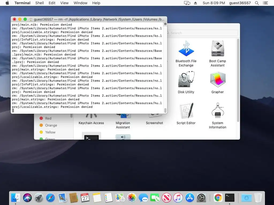Viewport: 274px width, 205px height.
Task: Launch Siri from the Dock
Action: 27,198
